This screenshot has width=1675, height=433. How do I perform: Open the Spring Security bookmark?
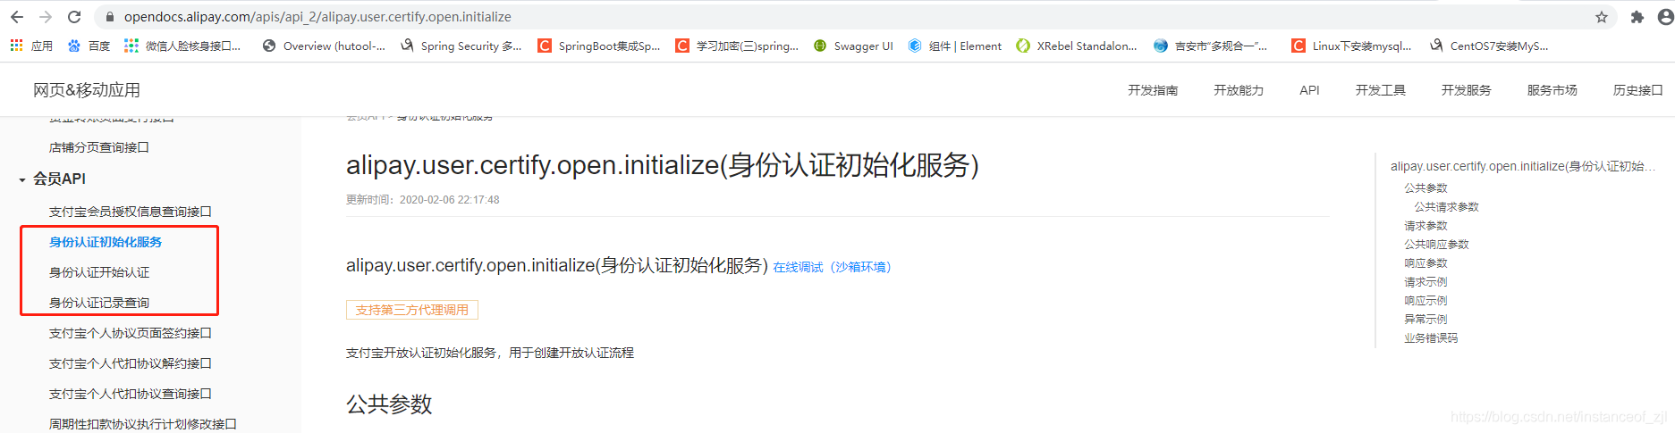point(461,46)
